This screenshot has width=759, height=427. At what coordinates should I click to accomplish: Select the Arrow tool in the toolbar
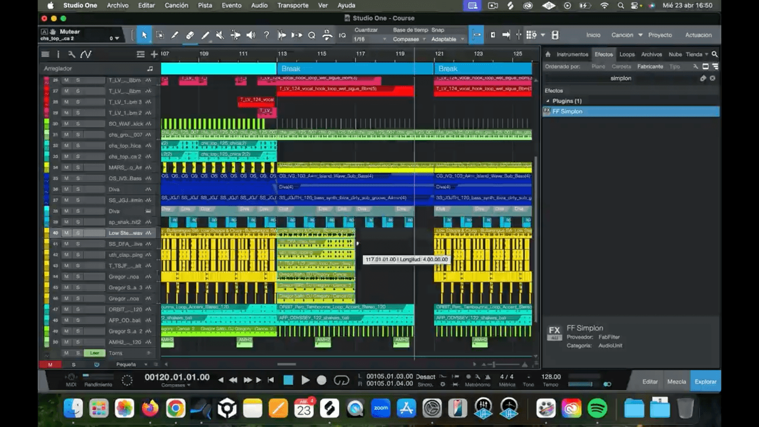144,35
